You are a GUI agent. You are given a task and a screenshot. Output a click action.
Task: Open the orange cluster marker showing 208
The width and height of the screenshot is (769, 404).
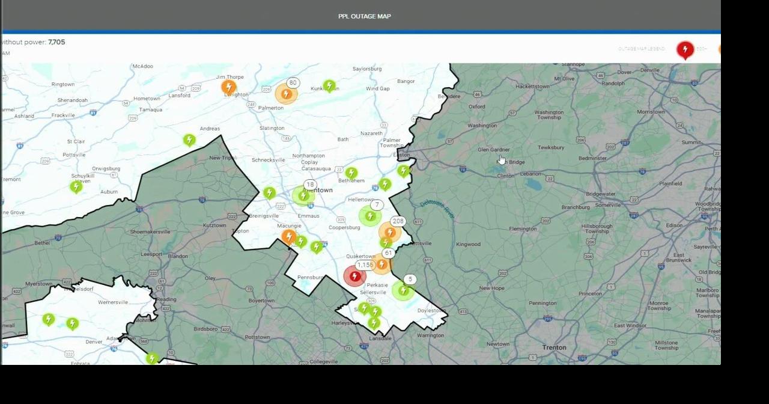[390, 233]
